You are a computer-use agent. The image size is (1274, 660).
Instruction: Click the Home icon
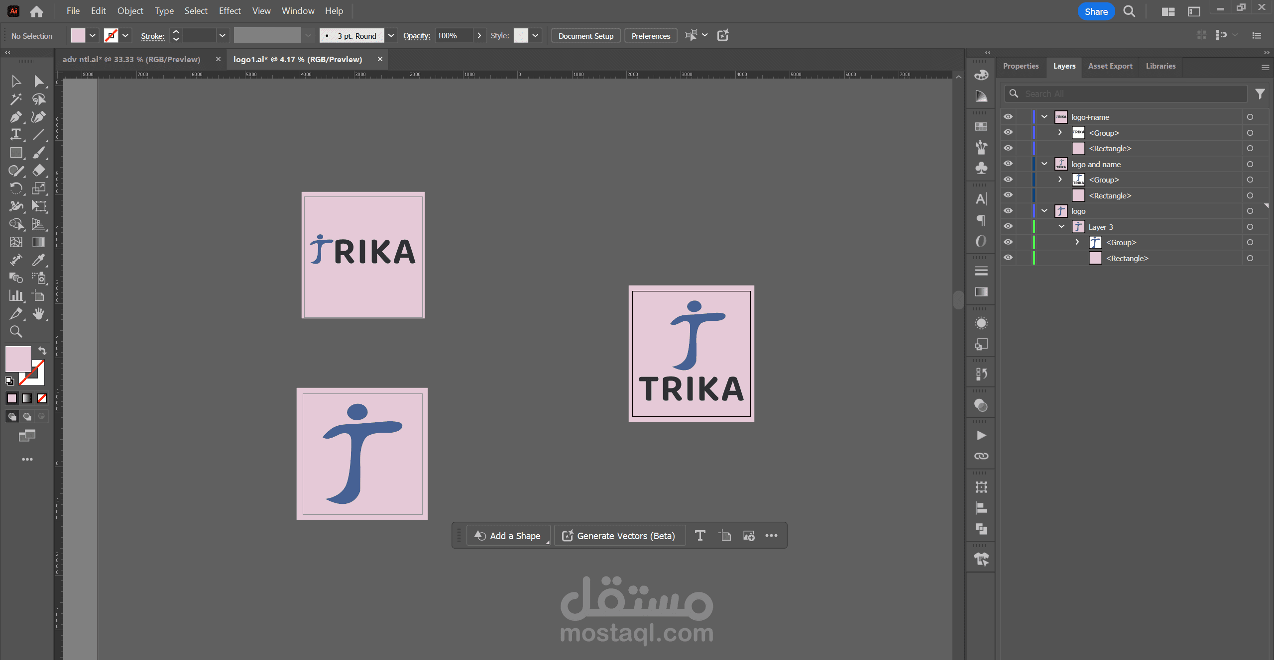36,11
